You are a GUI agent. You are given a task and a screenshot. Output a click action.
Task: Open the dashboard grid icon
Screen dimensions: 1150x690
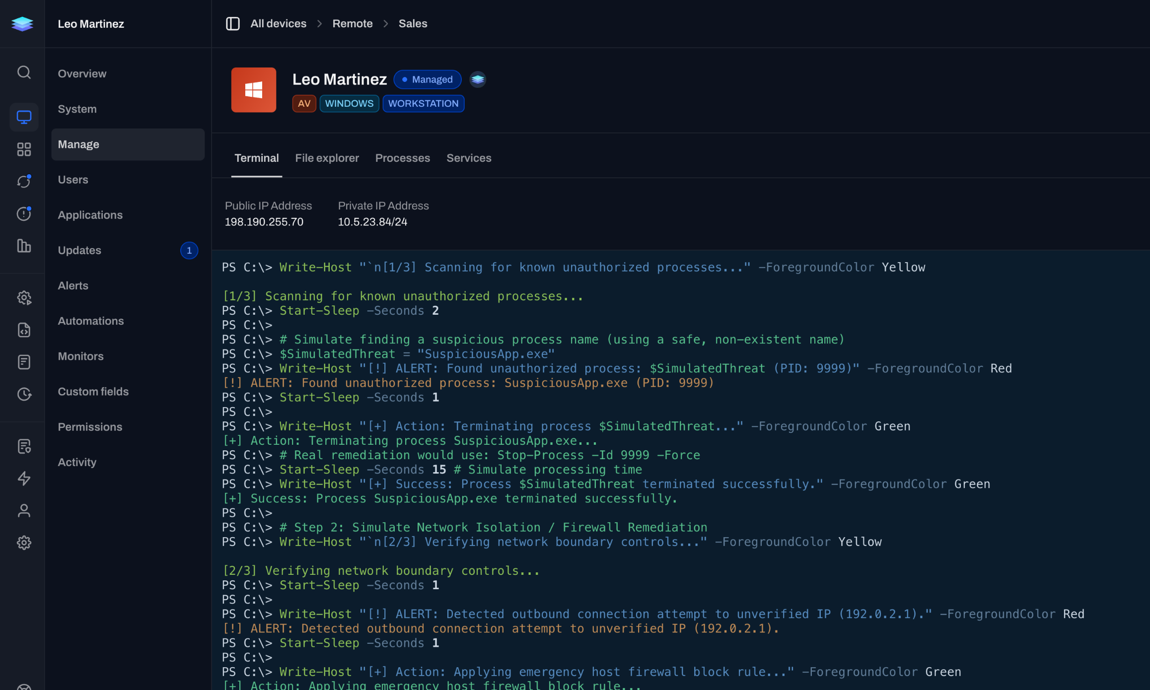[24, 149]
